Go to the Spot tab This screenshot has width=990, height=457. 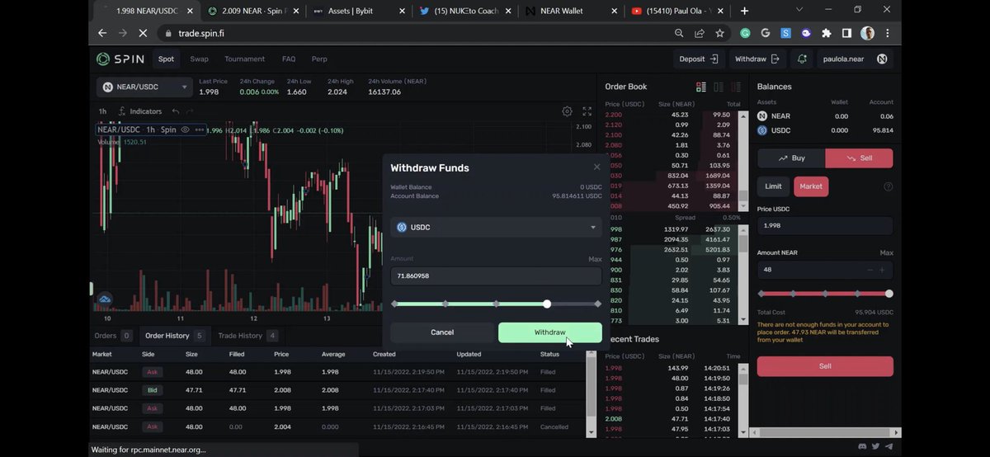pyautogui.click(x=167, y=59)
